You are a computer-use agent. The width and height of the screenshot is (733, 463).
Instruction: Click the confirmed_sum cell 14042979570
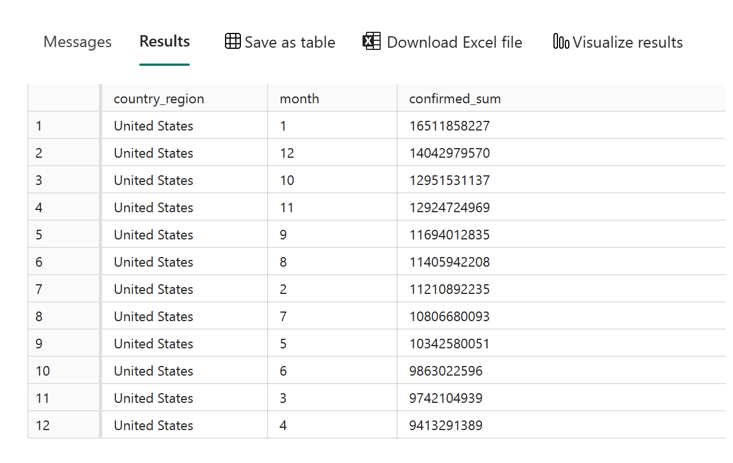[449, 153]
